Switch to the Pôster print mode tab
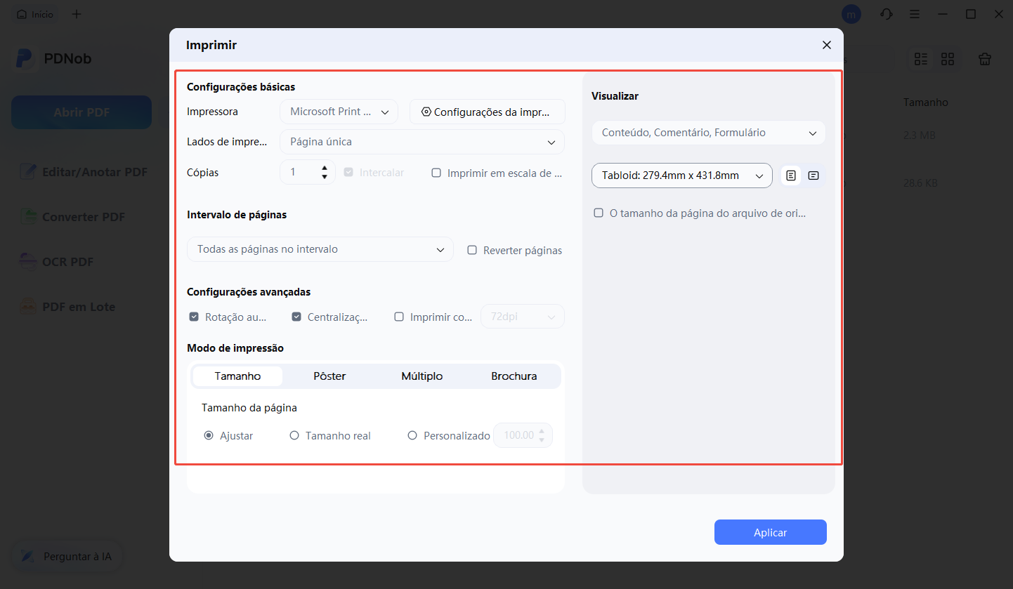The image size is (1013, 589). (x=329, y=376)
